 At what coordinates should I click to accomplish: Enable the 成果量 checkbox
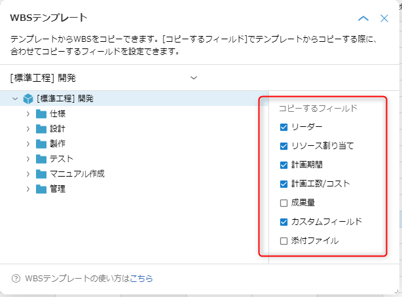point(283,203)
